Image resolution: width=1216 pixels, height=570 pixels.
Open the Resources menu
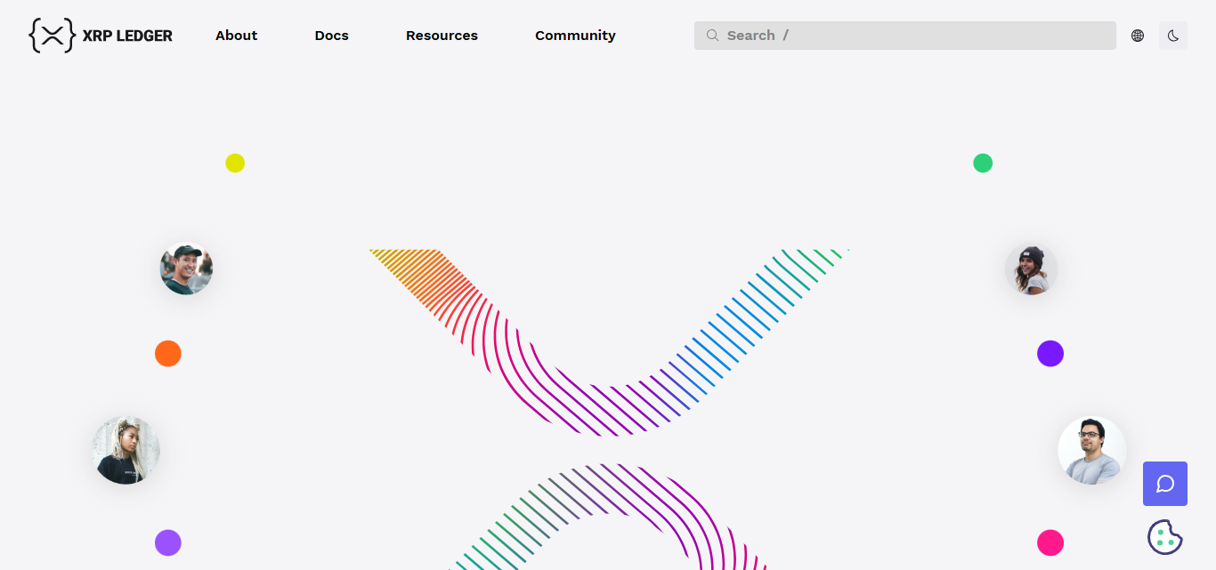pyautogui.click(x=442, y=36)
